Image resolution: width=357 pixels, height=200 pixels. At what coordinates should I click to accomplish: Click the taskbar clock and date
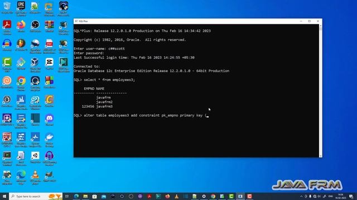[x=341, y=196]
